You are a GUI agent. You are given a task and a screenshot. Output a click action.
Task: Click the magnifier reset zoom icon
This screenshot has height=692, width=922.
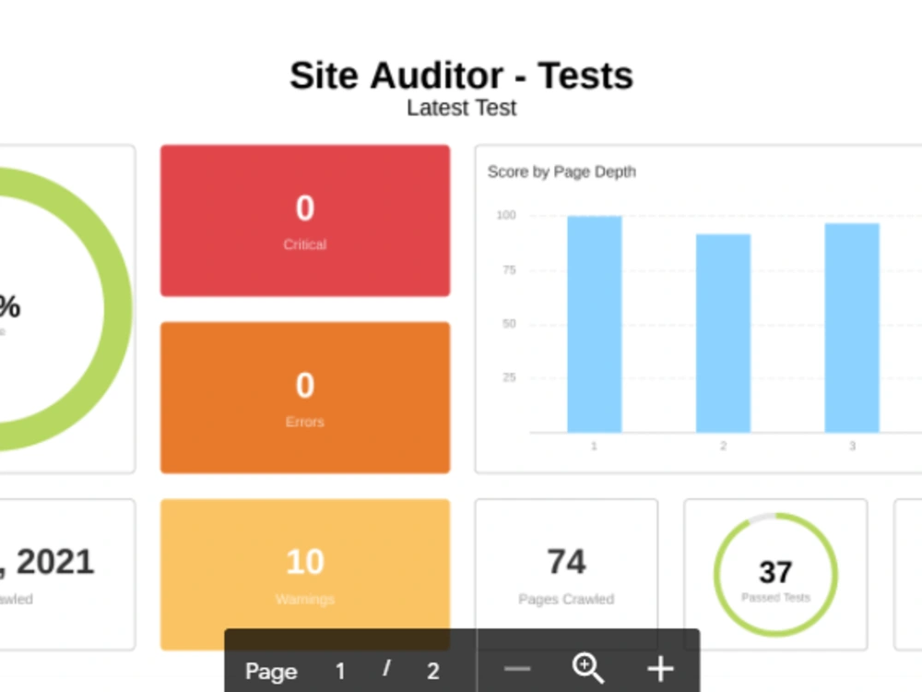point(588,668)
